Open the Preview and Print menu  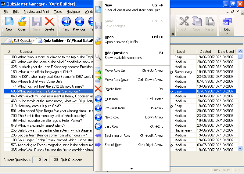(36, 12)
